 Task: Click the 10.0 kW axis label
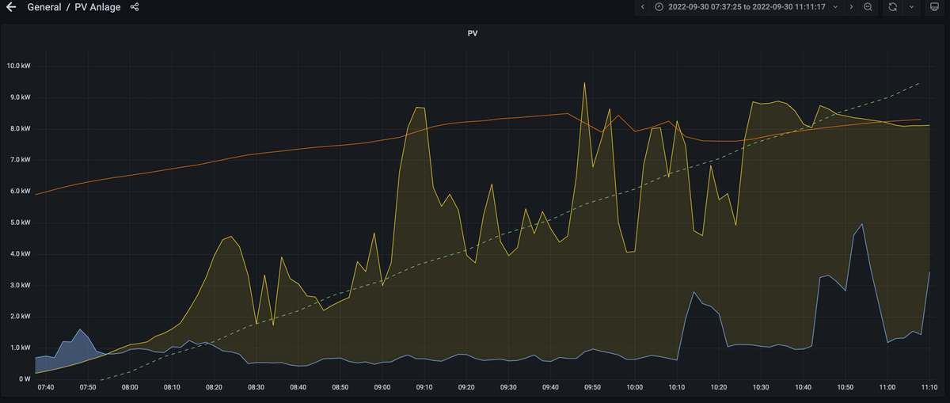(x=17, y=66)
